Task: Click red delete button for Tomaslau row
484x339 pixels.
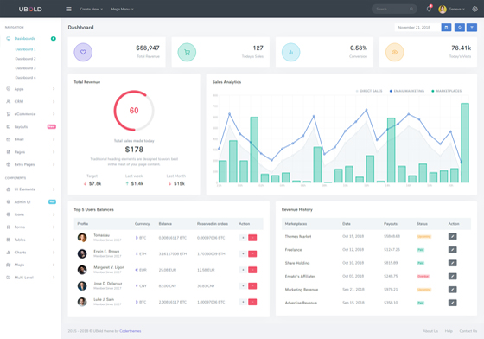Action: click(x=252, y=238)
